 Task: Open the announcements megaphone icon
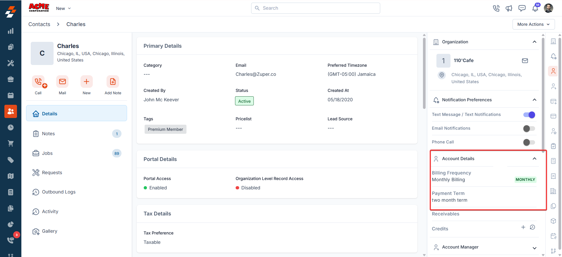(x=509, y=8)
